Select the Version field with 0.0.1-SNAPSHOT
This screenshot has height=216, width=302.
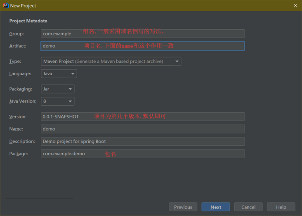click(x=142, y=116)
